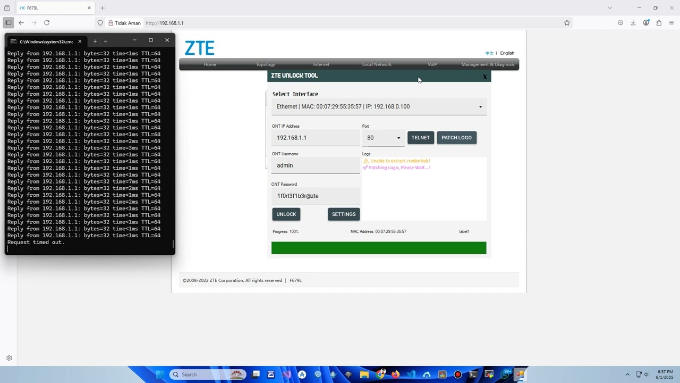The height and width of the screenshot is (383, 680).
Task: Click 'Patching Logo, Please Wait...!' log line
Action: pyautogui.click(x=396, y=168)
